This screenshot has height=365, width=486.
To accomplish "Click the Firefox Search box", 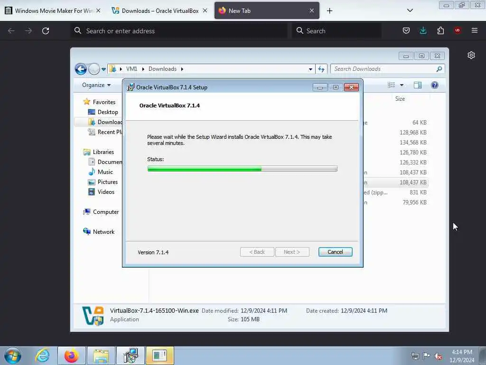I will point(336,31).
